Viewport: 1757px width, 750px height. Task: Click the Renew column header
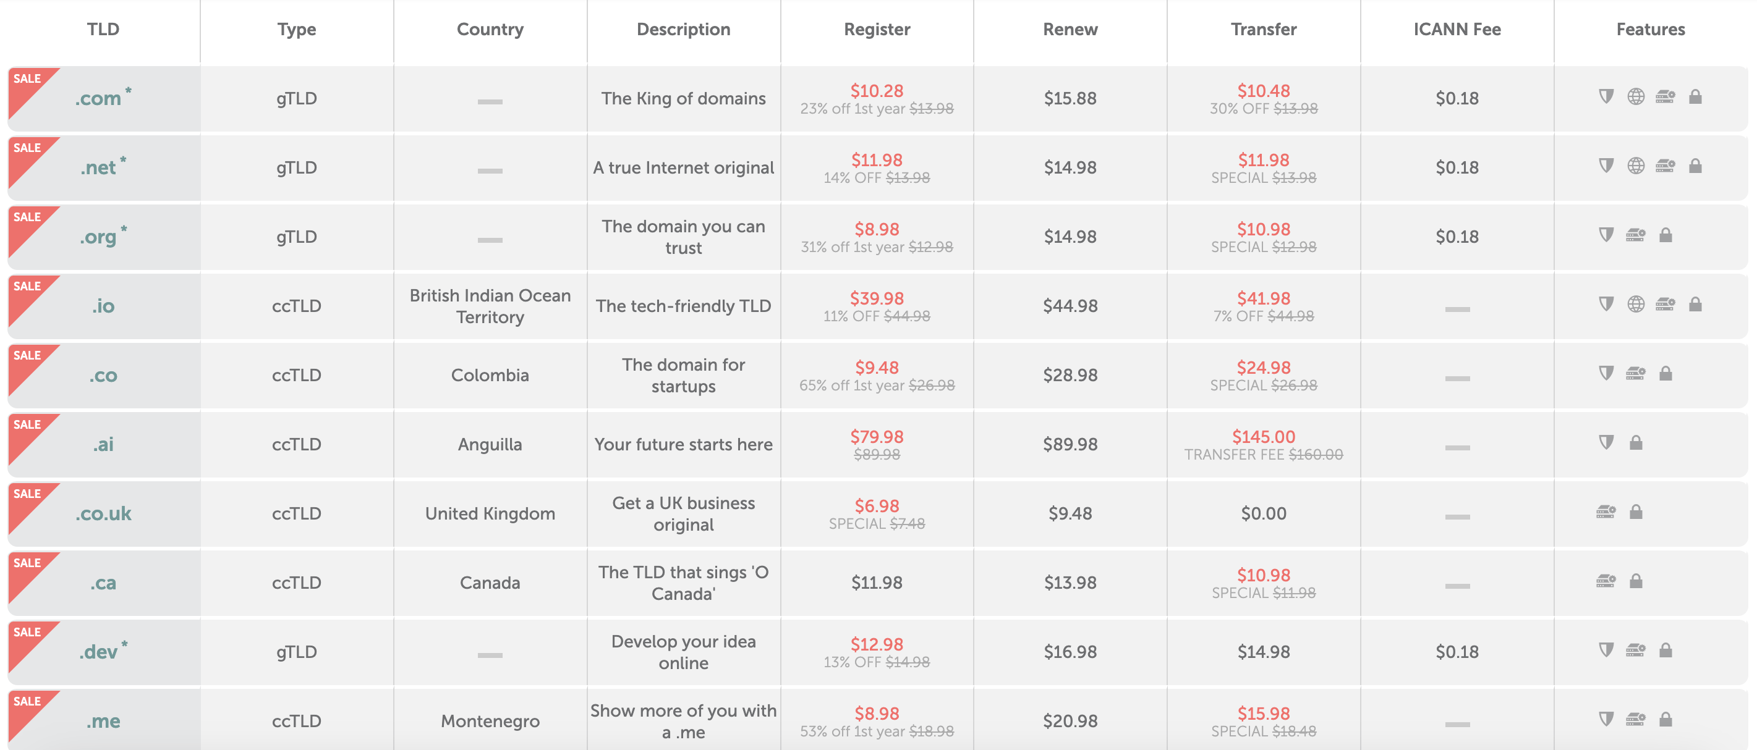pos(1070,29)
